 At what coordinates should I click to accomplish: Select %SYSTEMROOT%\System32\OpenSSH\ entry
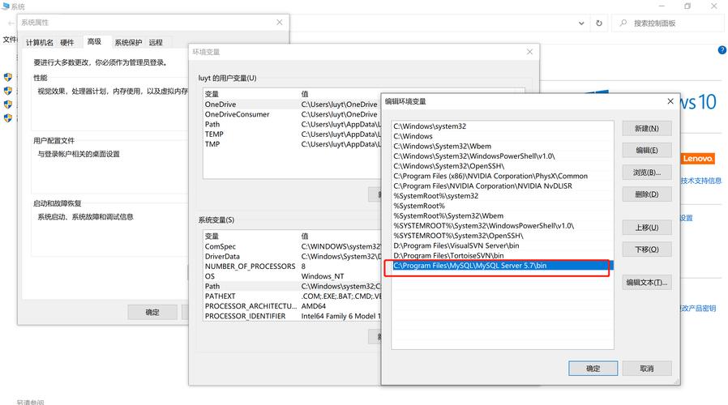click(x=503, y=236)
